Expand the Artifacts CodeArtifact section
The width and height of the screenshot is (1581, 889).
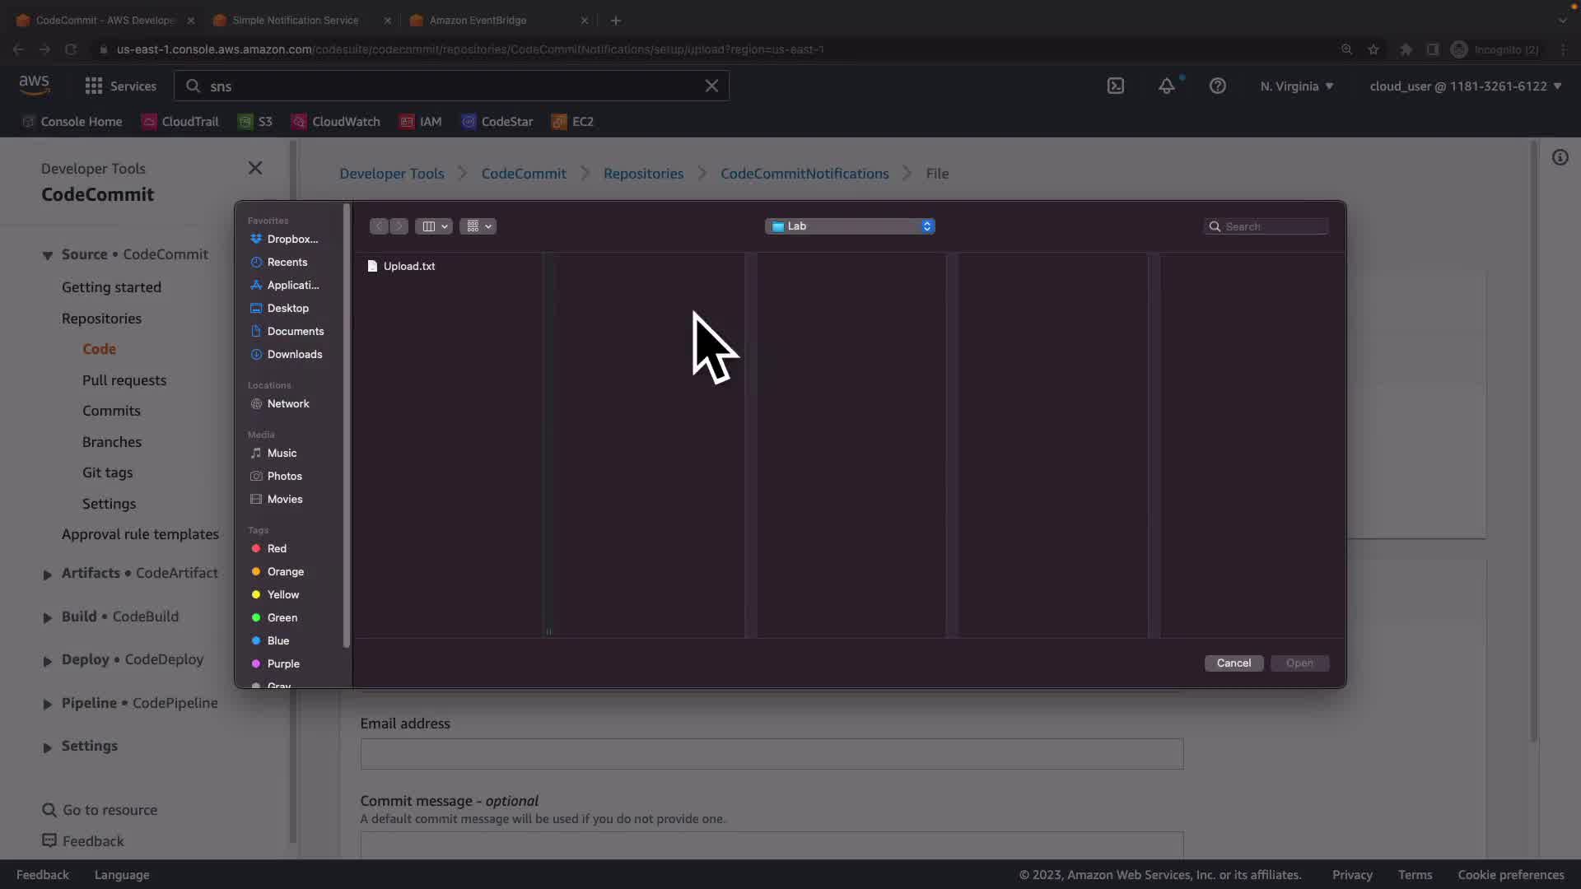(47, 574)
